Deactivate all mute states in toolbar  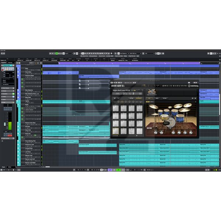(50, 53)
